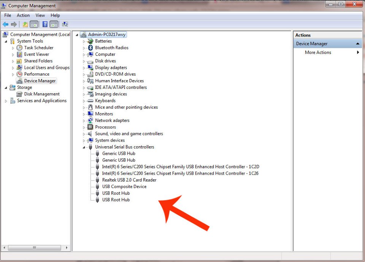365x262 pixels.
Task: Select Realtek USB 2.0 Card Reader
Action: pyautogui.click(x=129, y=180)
